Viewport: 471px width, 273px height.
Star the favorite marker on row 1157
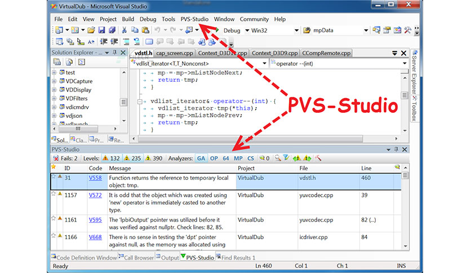coord(54,193)
